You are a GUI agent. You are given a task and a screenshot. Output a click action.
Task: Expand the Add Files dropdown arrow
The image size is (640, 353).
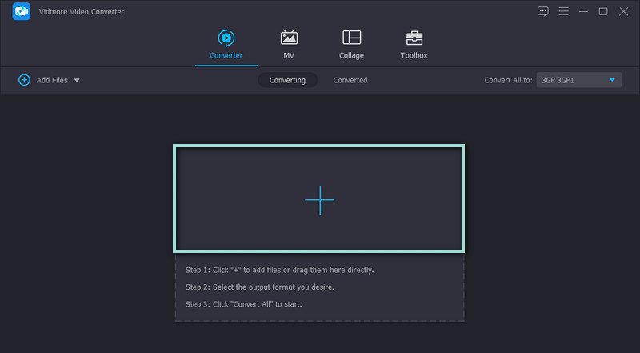point(77,81)
